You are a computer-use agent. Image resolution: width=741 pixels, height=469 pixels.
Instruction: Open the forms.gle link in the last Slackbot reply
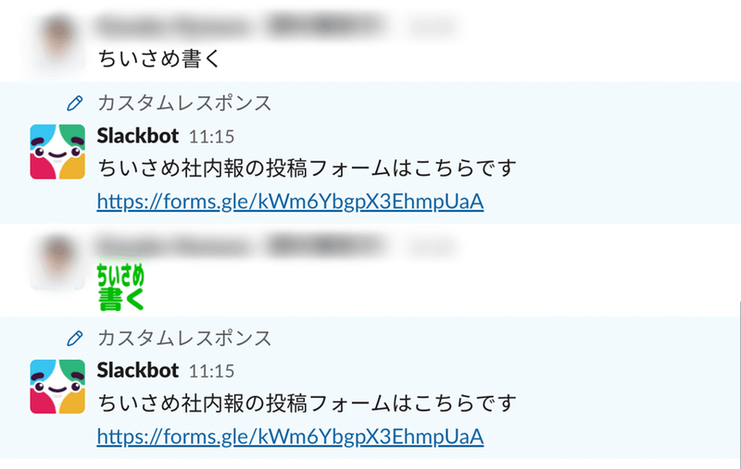pos(290,436)
